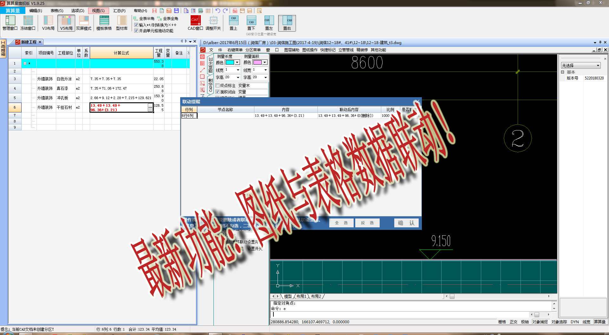Toggle DYN dynamic input
609x335 pixels.
[575, 322]
